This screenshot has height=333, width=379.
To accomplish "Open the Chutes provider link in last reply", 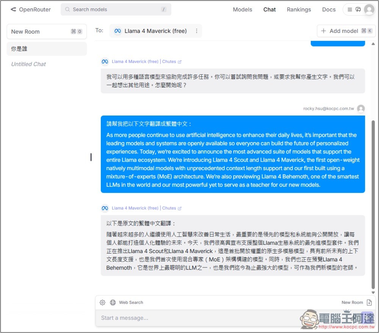I will point(169,208).
